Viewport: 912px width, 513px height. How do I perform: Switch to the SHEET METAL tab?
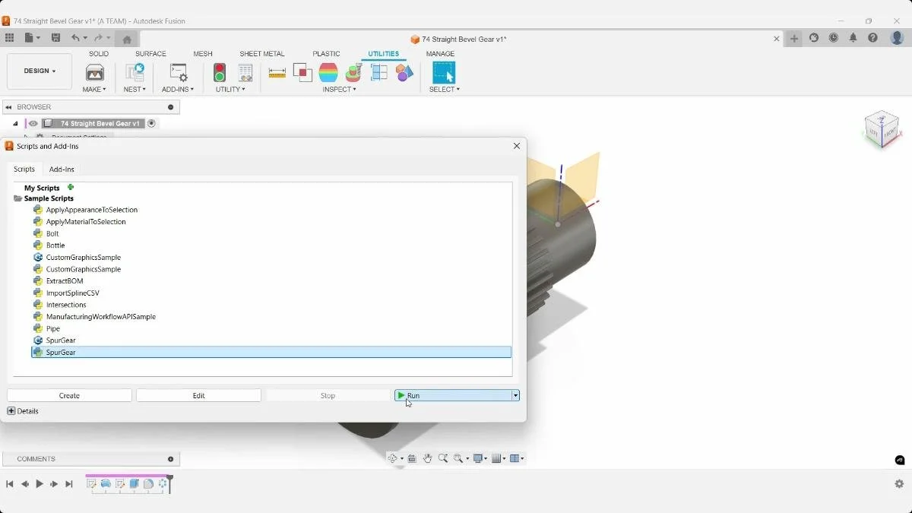[x=262, y=54]
